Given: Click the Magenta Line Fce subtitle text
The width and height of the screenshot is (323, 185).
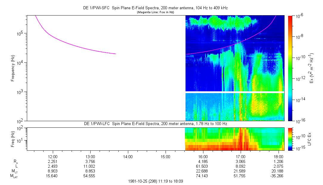Looking at the screenshot, I should click(x=155, y=12).
